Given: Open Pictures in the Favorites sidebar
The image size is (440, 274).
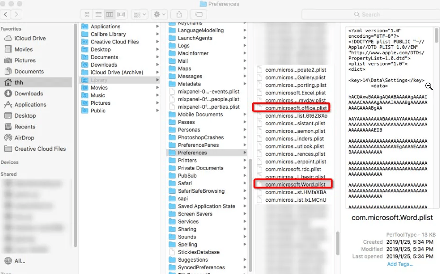Looking at the screenshot, I should click(x=25, y=60).
